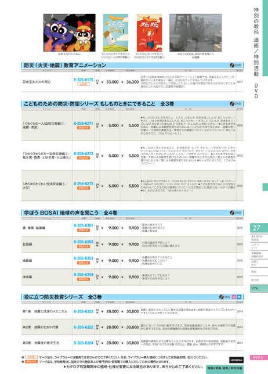Click the DVD icon in 防災教育アニメーション header

[236, 65]
